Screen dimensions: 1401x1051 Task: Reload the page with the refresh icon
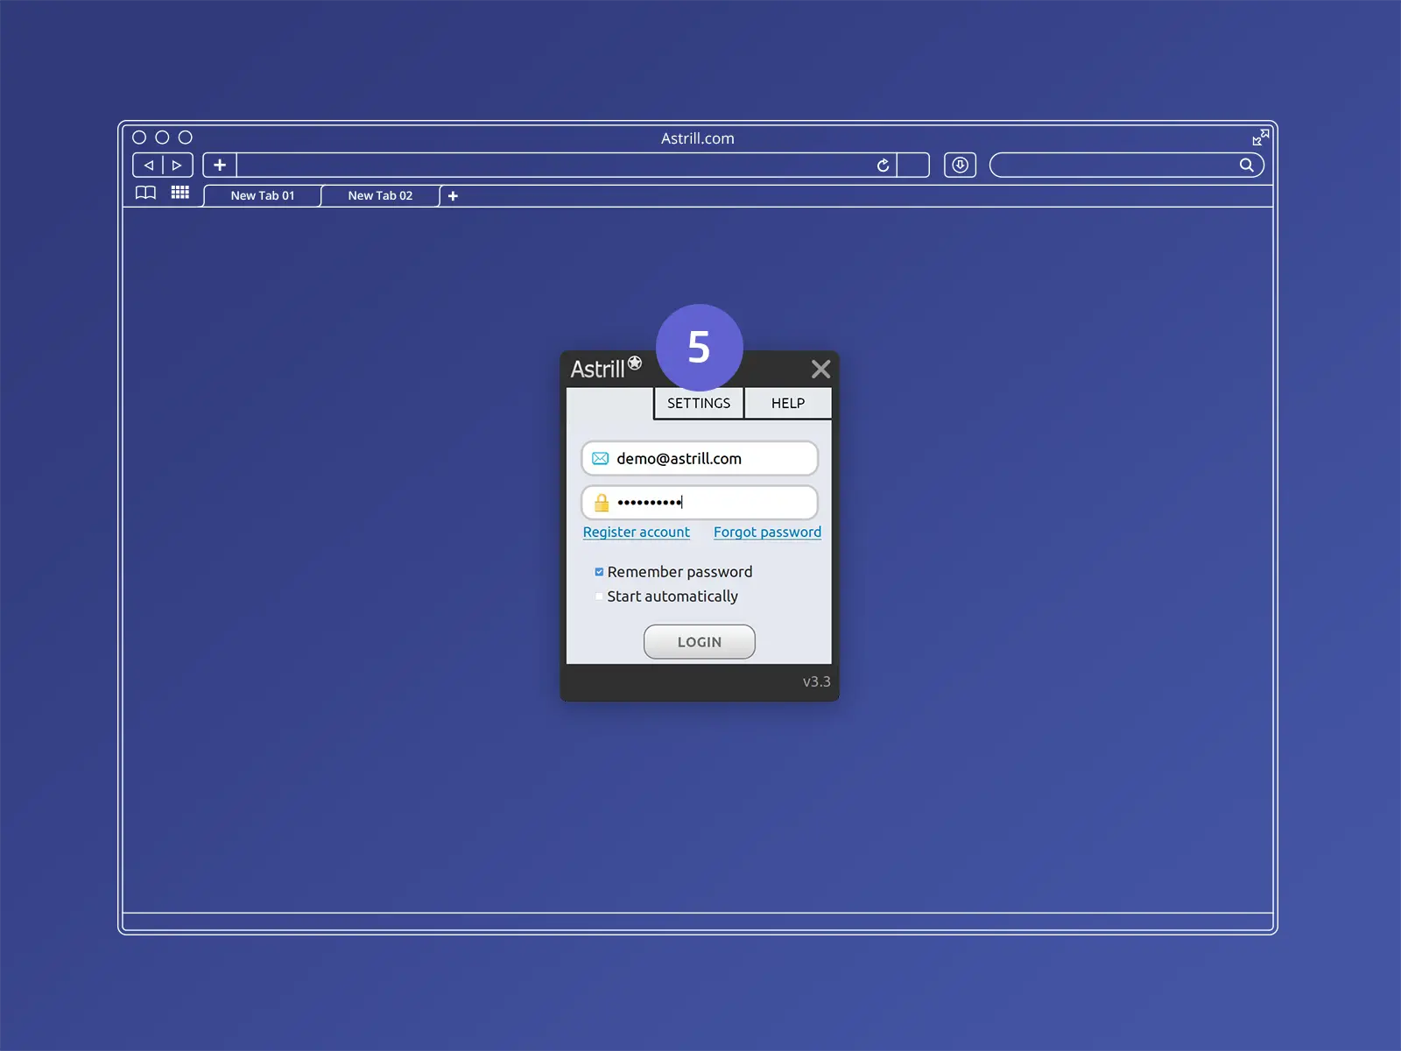coord(883,165)
